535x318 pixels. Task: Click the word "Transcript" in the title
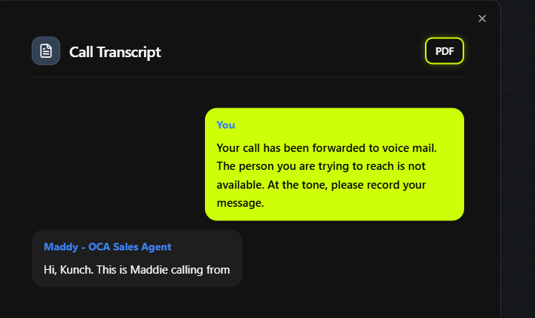click(132, 52)
